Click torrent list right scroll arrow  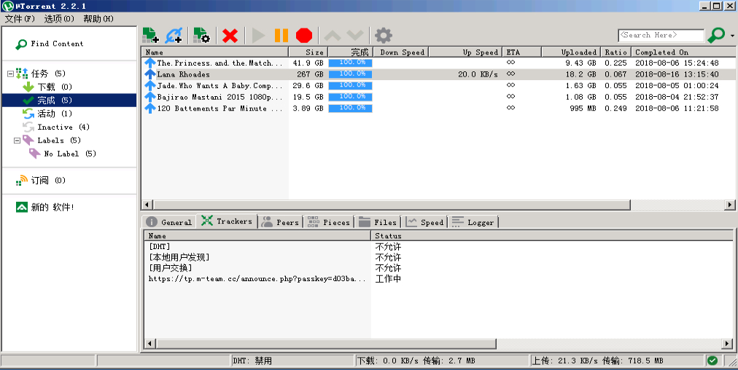pos(730,205)
